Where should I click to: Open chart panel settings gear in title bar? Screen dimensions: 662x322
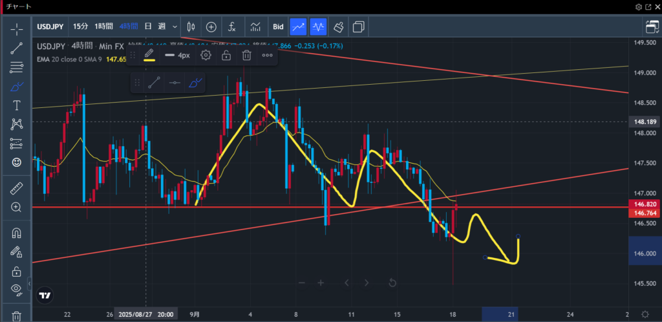click(639, 7)
